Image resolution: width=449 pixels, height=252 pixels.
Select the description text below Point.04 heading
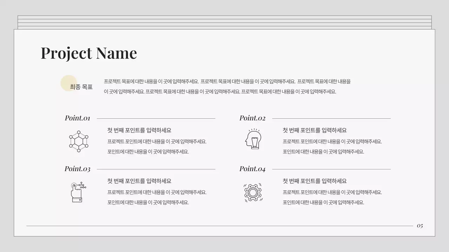point(332,197)
